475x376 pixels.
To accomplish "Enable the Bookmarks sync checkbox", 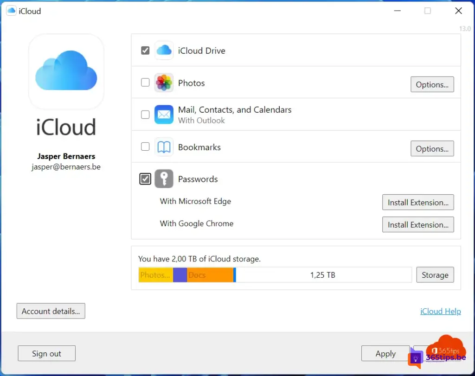I will [145, 147].
